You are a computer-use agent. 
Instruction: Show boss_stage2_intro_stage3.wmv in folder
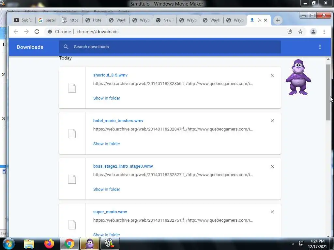107,189
